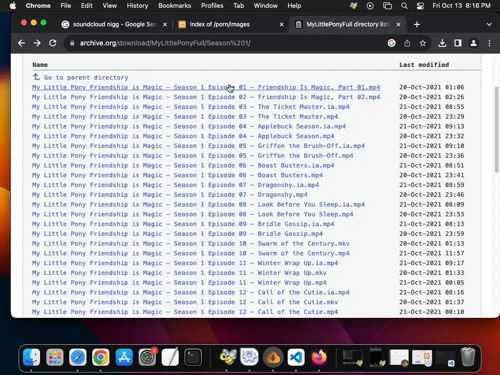Open Episode 03 The Ticket Master.ia.mp4
The height and width of the screenshot is (375, 500).
pyautogui.click(x=191, y=107)
